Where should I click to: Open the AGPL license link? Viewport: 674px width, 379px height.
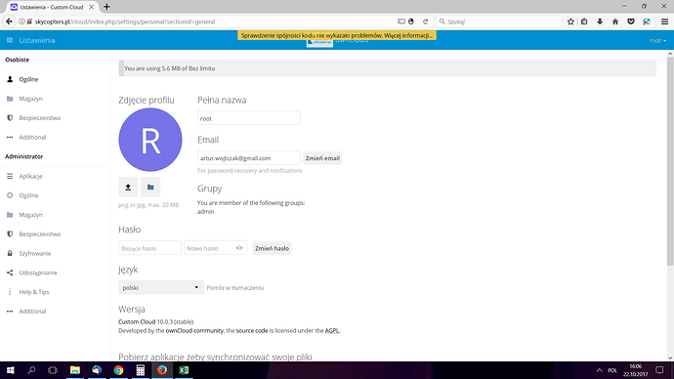pyautogui.click(x=332, y=331)
